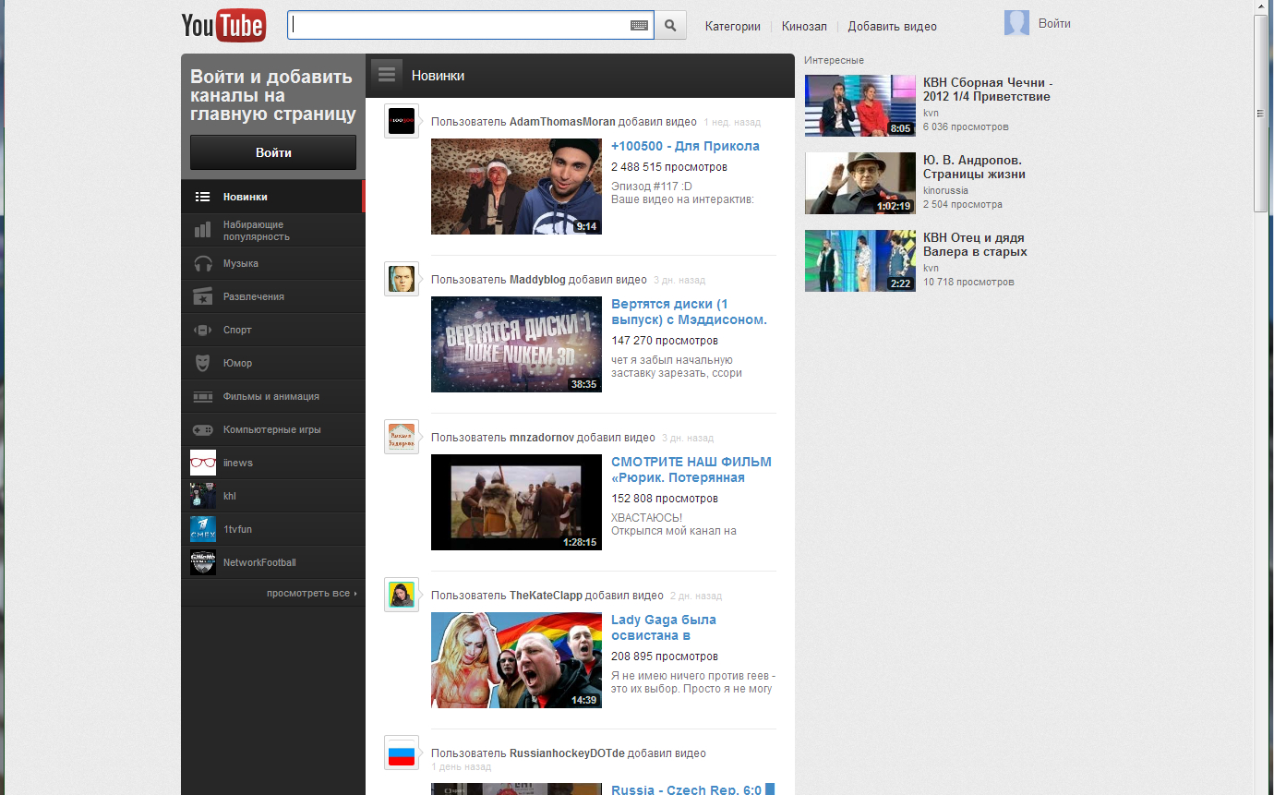This screenshot has height=795, width=1274.
Task: Click the user avatar icon next to Войти
Action: tap(1016, 23)
